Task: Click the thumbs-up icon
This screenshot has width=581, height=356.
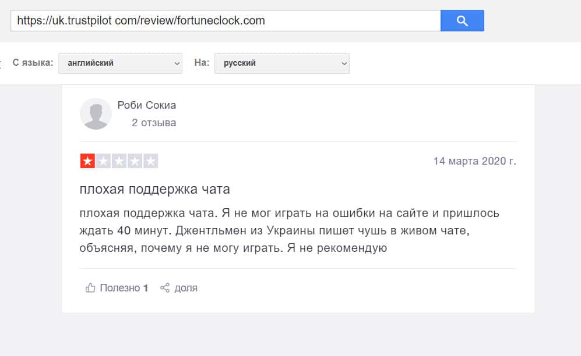Action: tap(90, 287)
